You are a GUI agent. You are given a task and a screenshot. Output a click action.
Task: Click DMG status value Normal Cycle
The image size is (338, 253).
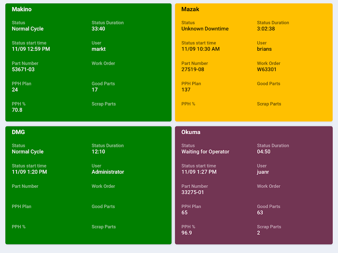click(x=28, y=152)
